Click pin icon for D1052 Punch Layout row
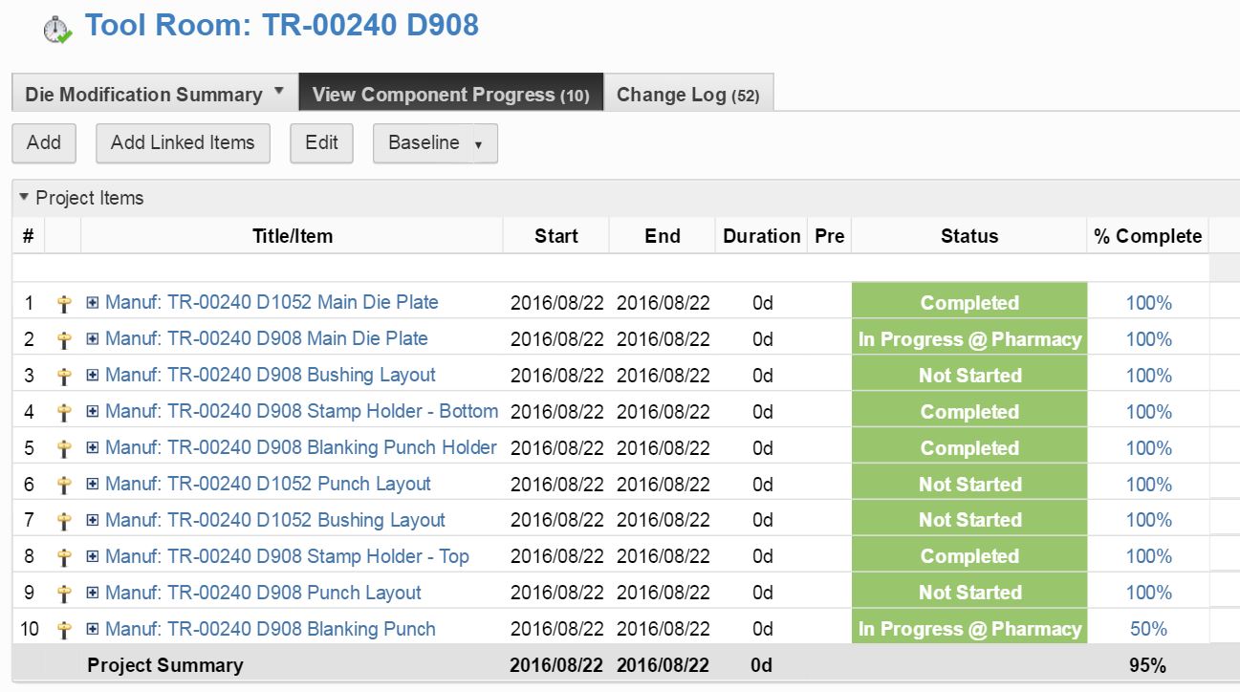This screenshot has width=1240, height=692. [x=64, y=485]
